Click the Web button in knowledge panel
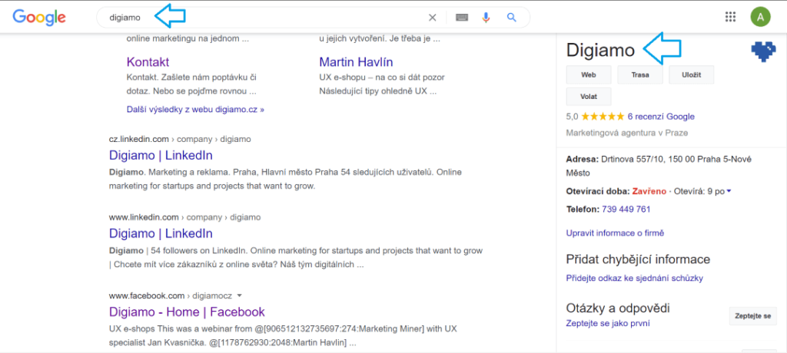The width and height of the screenshot is (787, 353). tap(588, 74)
